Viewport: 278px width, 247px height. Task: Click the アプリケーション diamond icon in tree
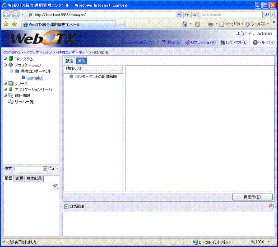point(10,65)
